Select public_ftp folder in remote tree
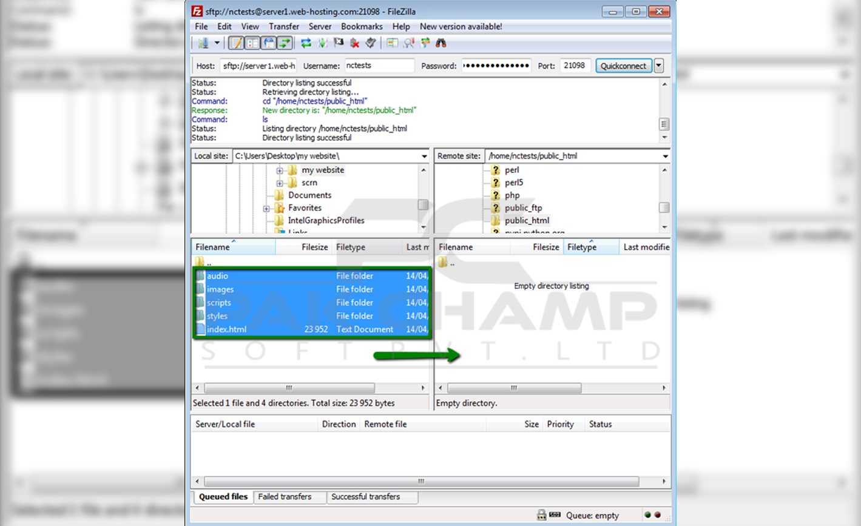Image resolution: width=861 pixels, height=526 pixels. click(x=523, y=208)
